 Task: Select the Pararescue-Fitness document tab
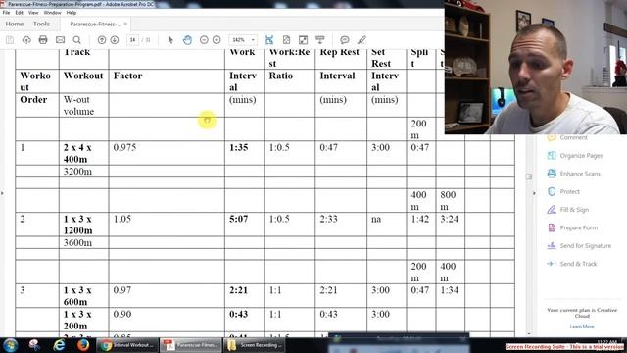coord(95,24)
